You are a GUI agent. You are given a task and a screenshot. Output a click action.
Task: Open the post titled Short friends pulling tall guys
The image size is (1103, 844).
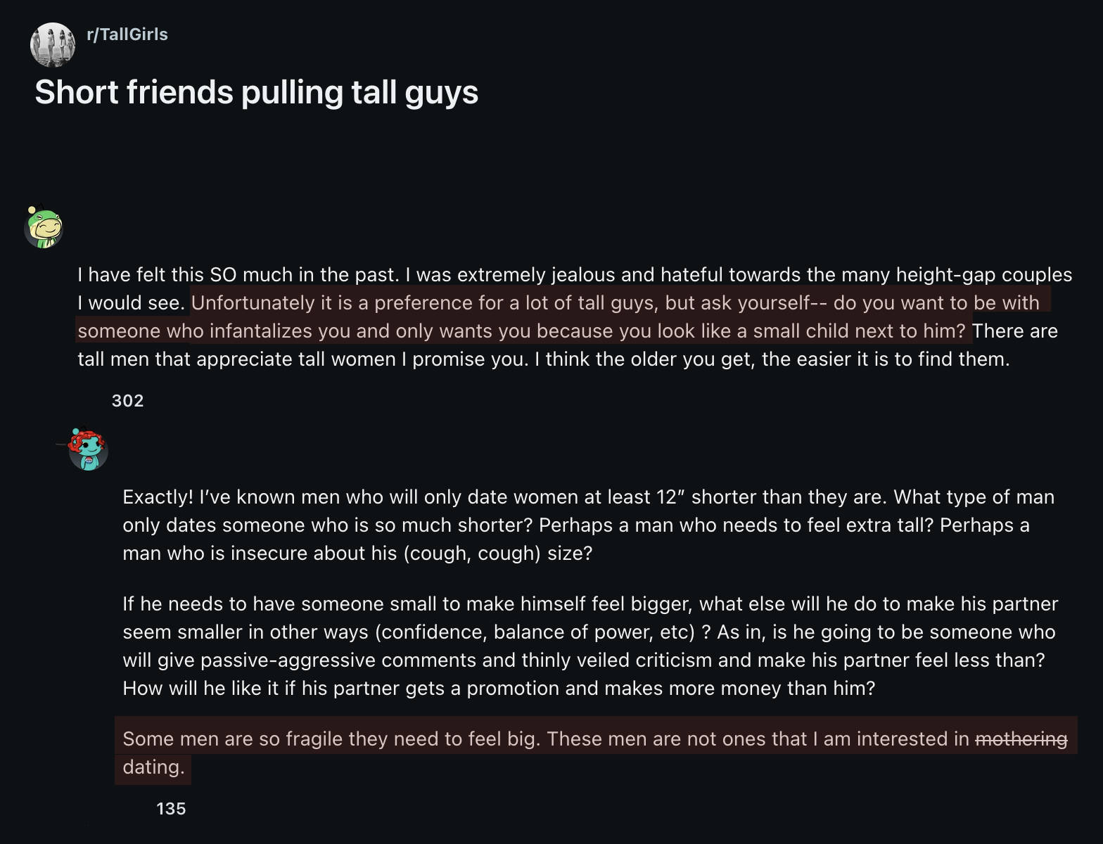pyautogui.click(x=257, y=92)
